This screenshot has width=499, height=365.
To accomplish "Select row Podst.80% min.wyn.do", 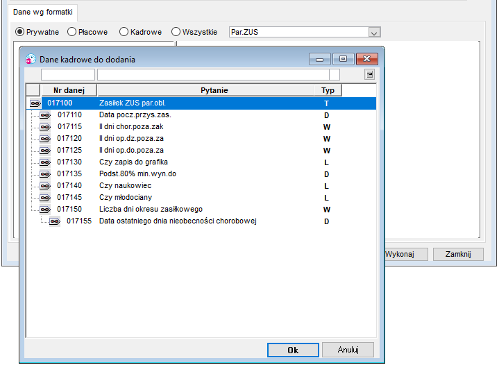I will pos(201,174).
